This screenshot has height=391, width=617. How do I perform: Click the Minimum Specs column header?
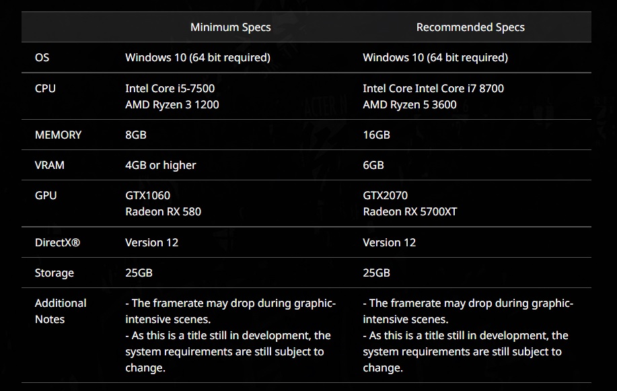pos(230,28)
